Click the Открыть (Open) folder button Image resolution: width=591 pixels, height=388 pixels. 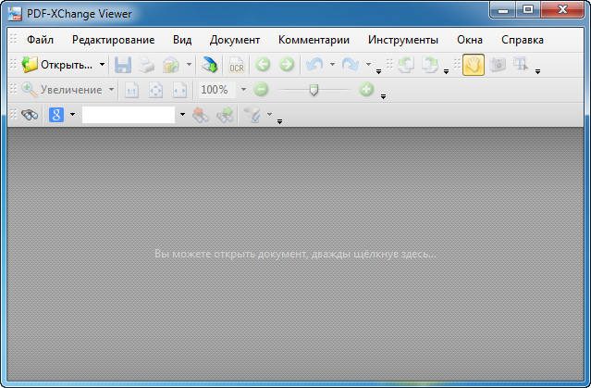click(55, 66)
